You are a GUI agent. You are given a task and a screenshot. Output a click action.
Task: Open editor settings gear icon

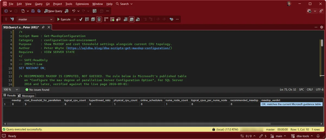(x=322, y=27)
